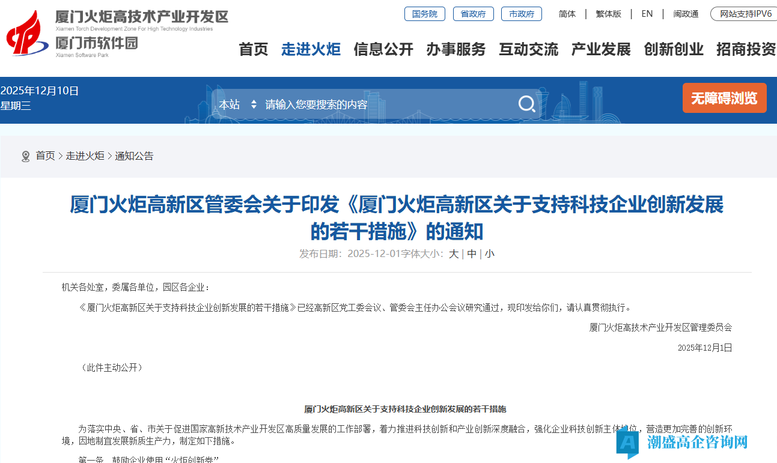
Task: Click the breadcrumb location pin icon
Action: coord(25,156)
